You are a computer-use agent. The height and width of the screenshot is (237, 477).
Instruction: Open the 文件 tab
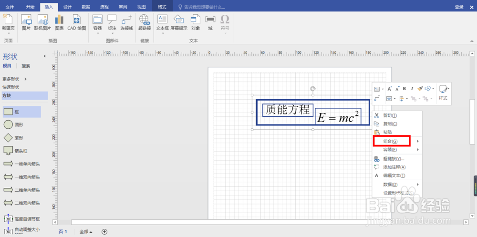pyautogui.click(x=10, y=7)
